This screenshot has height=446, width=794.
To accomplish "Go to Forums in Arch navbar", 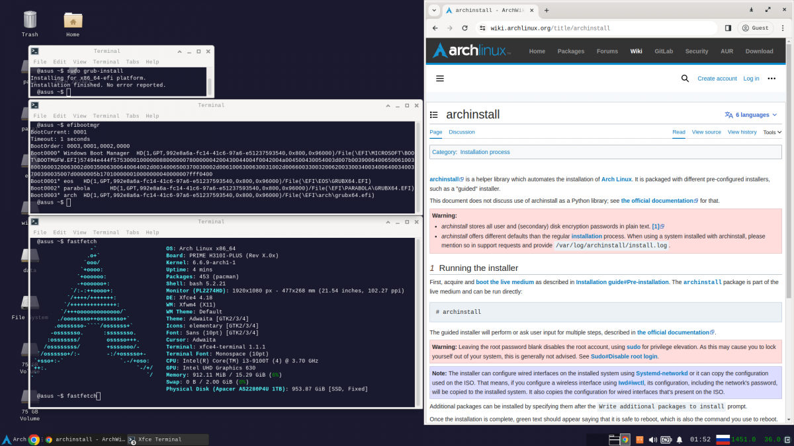I will click(x=607, y=51).
